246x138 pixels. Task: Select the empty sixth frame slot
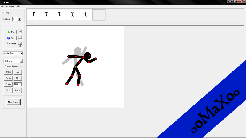click(99, 15)
